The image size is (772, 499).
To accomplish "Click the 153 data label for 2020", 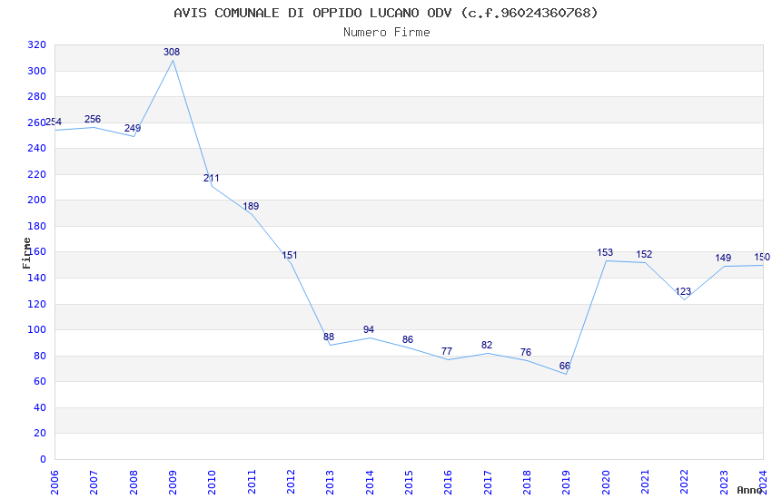I will point(605,252).
